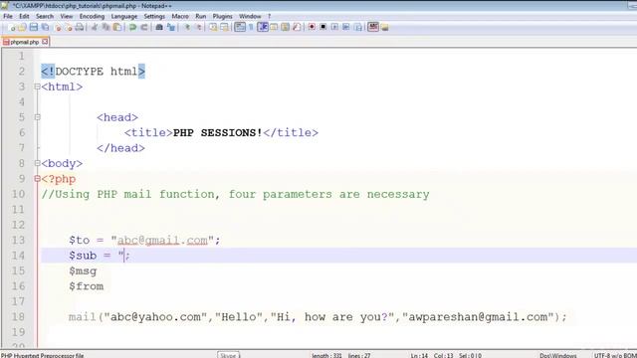Click the Open file toolbar icon
The width and height of the screenshot is (637, 358).
tap(22, 27)
